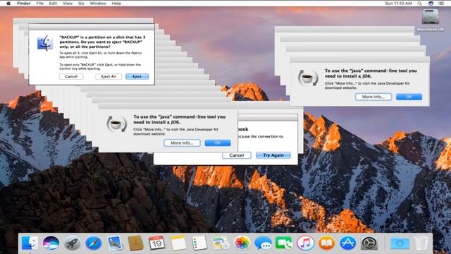Open the Help menu

(116, 4)
